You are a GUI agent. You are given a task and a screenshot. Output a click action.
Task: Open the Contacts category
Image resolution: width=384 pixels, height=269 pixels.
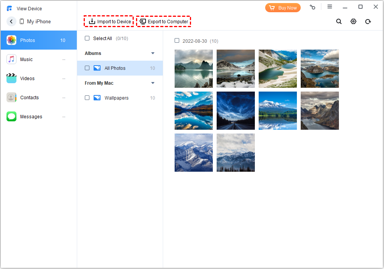(x=29, y=98)
